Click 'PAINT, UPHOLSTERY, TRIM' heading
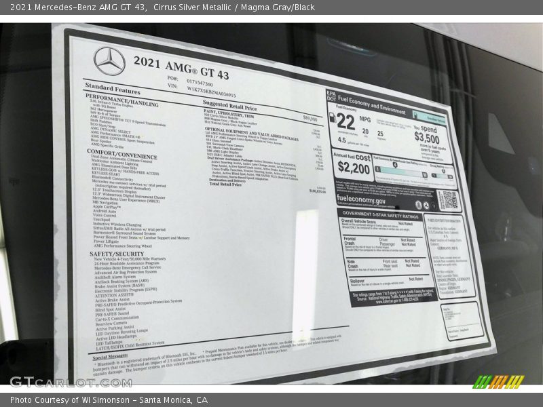 point(229,113)
